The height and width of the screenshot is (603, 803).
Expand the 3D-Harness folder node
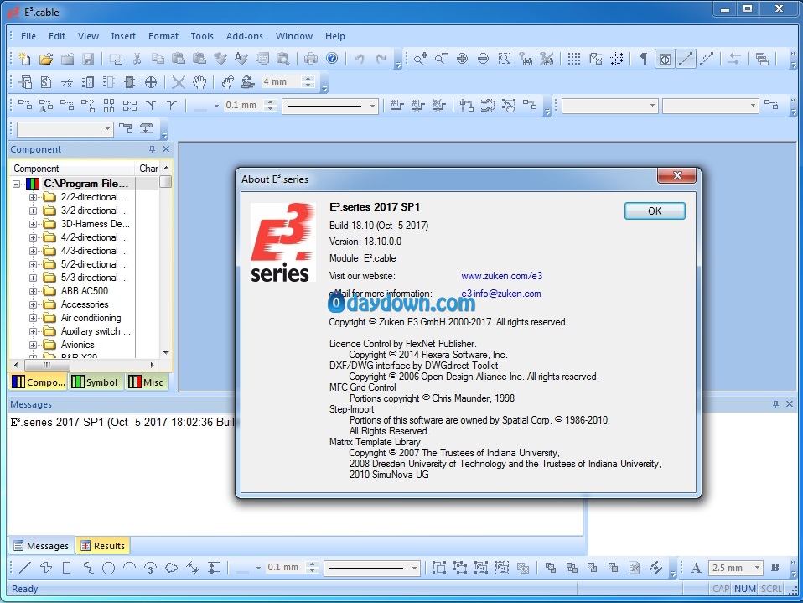[33, 224]
